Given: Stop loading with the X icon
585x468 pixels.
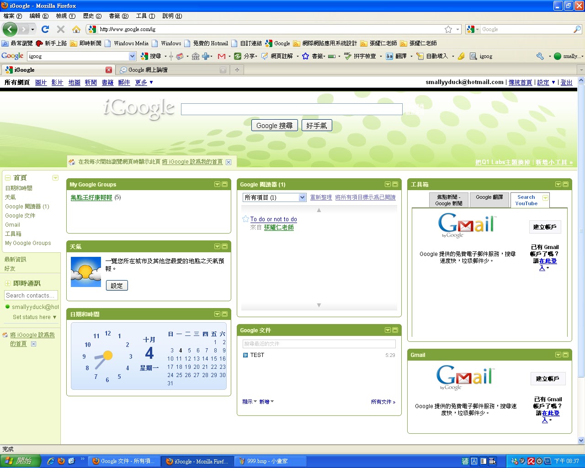Looking at the screenshot, I should click(x=60, y=29).
